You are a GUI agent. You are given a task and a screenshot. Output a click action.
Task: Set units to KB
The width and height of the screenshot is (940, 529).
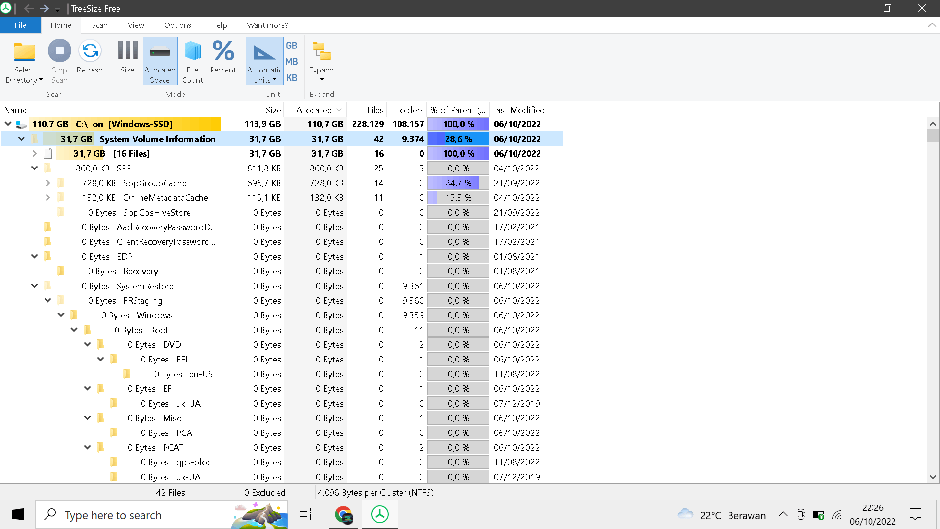click(292, 78)
